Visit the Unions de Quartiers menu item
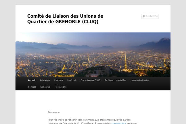The image size is (186, 124). [x=140, y=80]
